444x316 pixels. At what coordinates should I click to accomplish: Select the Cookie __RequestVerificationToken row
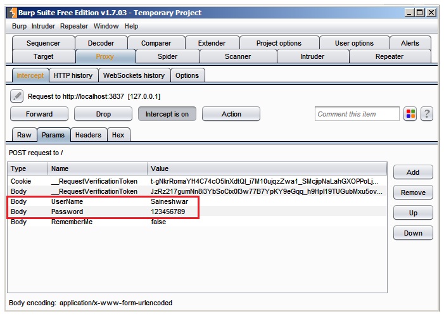[x=197, y=181]
